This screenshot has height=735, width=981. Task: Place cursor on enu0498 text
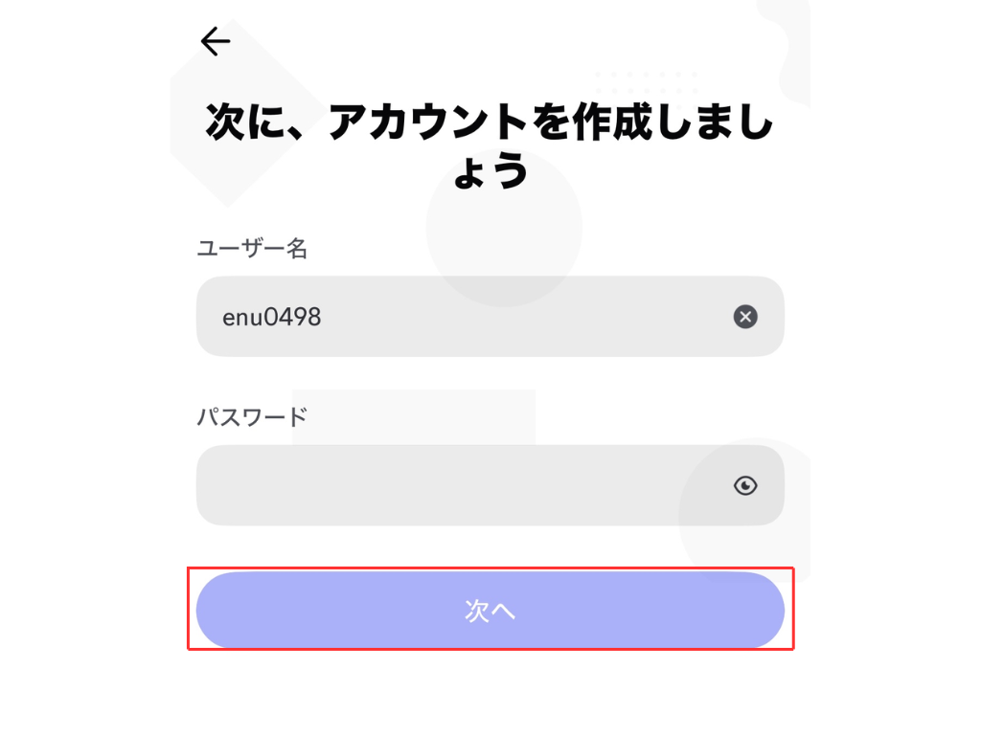tap(272, 317)
